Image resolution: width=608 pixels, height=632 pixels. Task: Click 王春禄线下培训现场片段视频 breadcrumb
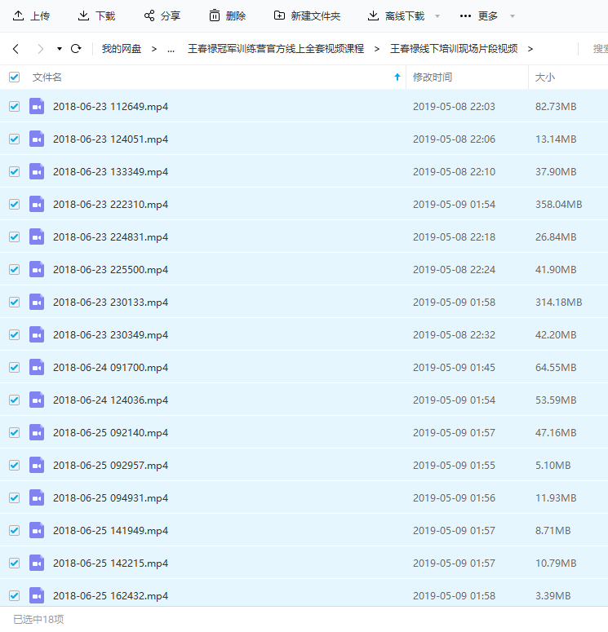[454, 49]
